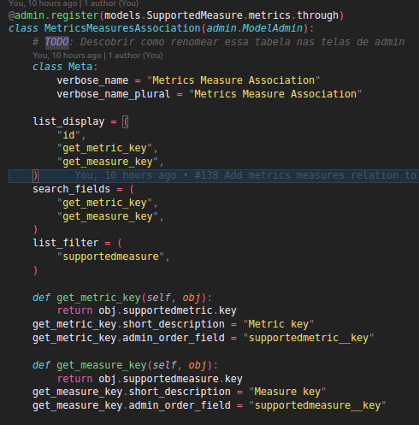Click the highlighted closing parenthesis of list_display
Image resolution: width=419 pixels, height=425 pixels.
[x=35, y=175]
